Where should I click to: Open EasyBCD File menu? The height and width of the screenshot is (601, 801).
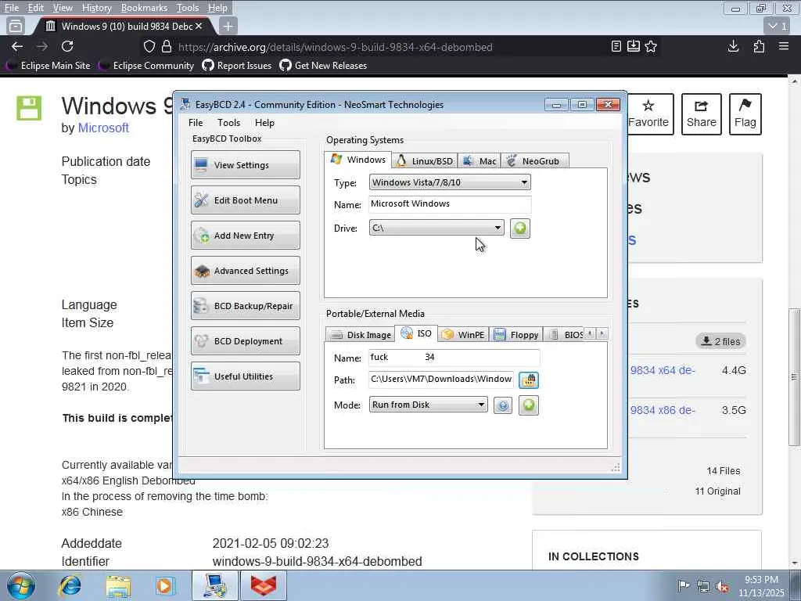196,123
